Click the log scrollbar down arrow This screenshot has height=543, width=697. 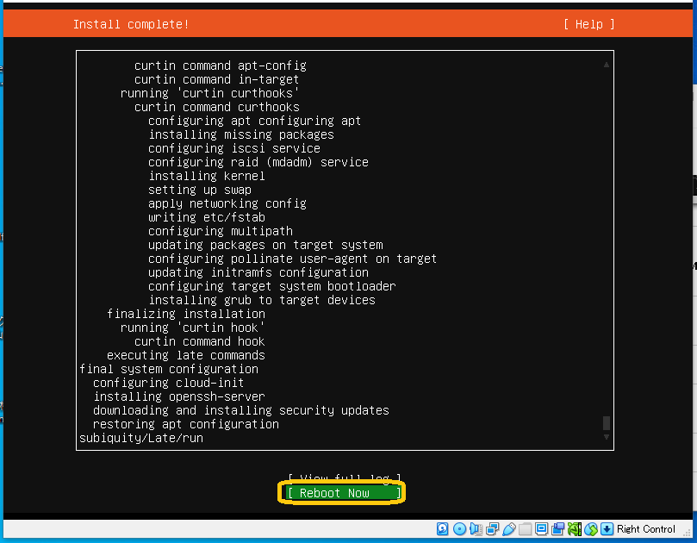click(x=607, y=438)
